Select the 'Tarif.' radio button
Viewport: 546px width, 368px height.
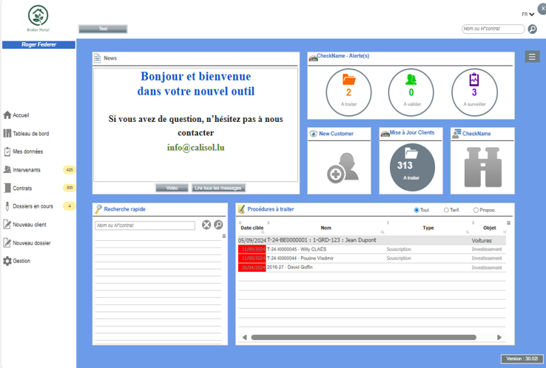pos(446,210)
